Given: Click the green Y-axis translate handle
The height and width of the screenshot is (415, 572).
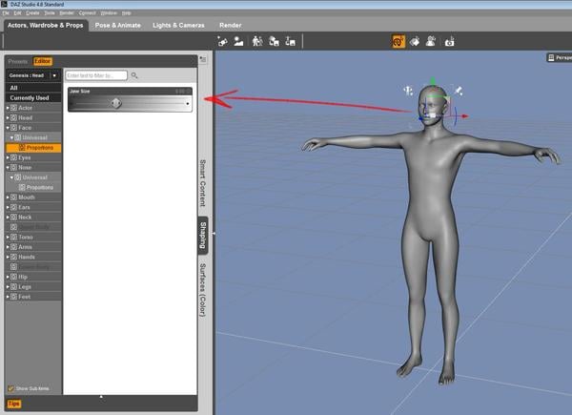Looking at the screenshot, I should 433,81.
